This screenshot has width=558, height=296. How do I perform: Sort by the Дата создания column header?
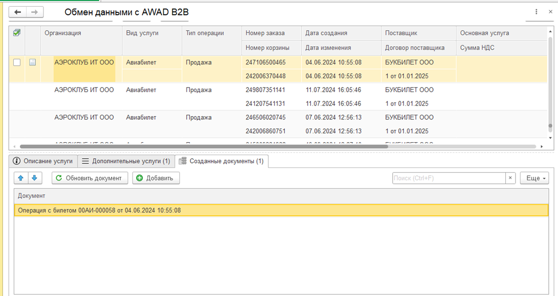[326, 33]
